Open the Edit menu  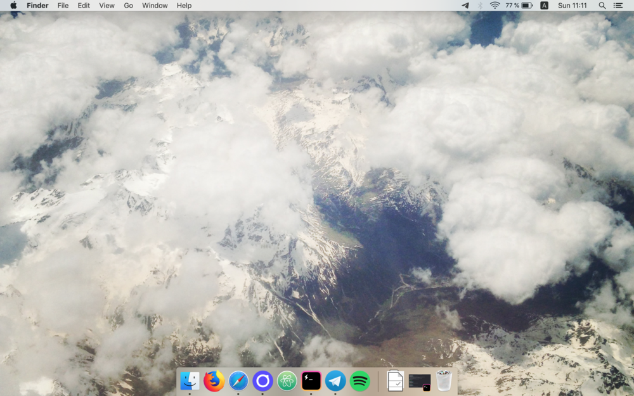pyautogui.click(x=84, y=5)
